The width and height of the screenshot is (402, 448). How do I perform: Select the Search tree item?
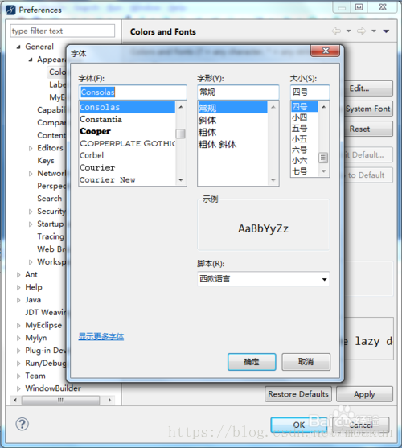coord(49,199)
